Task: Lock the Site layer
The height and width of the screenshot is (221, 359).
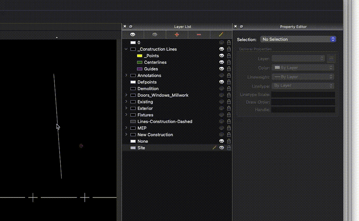Action: [229, 148]
